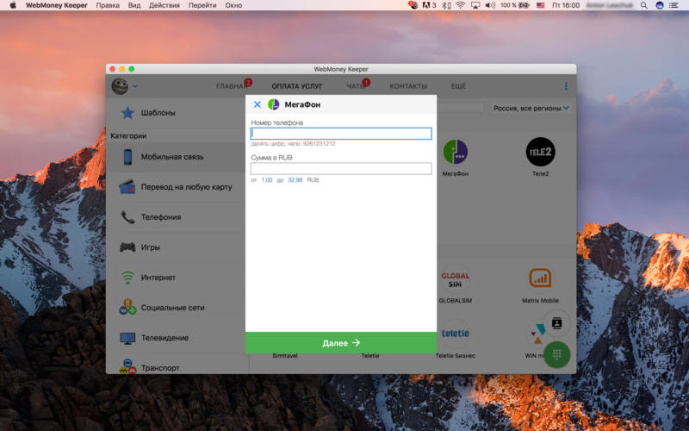The height and width of the screenshot is (431, 689).
Task: Click the Wi-Fi status icon
Action: pos(460,5)
